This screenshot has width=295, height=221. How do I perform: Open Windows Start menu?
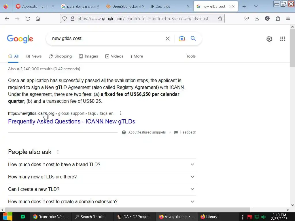(x=7, y=217)
